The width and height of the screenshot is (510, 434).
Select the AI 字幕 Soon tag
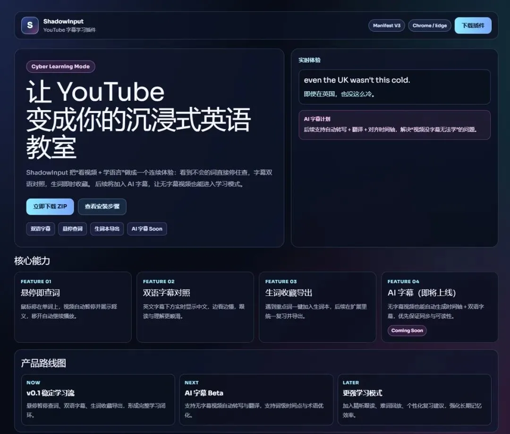click(147, 228)
